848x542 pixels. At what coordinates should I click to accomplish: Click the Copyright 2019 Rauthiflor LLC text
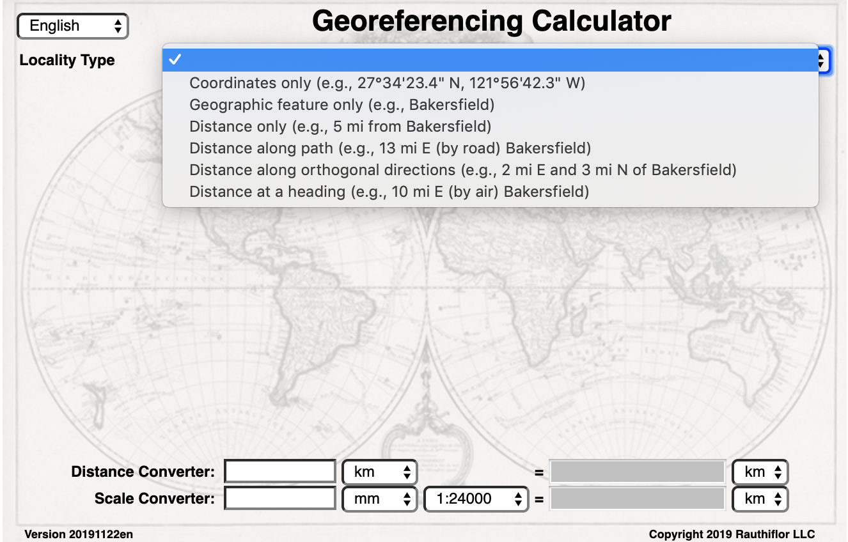pyautogui.click(x=732, y=534)
